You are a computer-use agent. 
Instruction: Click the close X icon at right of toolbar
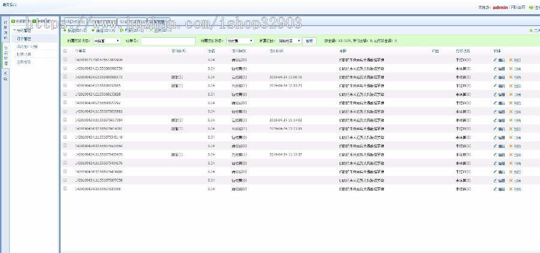pos(531,30)
